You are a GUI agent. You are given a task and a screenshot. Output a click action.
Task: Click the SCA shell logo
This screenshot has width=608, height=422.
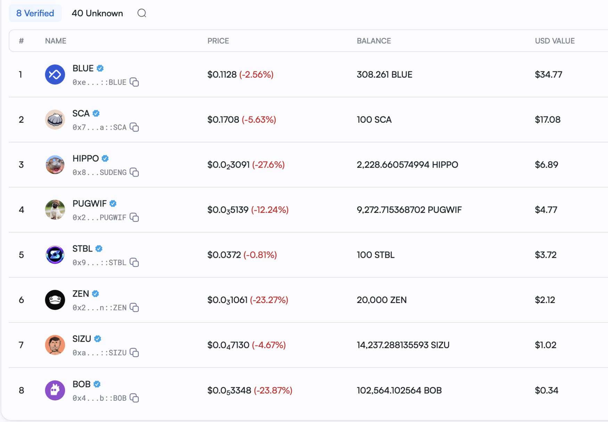(x=55, y=120)
